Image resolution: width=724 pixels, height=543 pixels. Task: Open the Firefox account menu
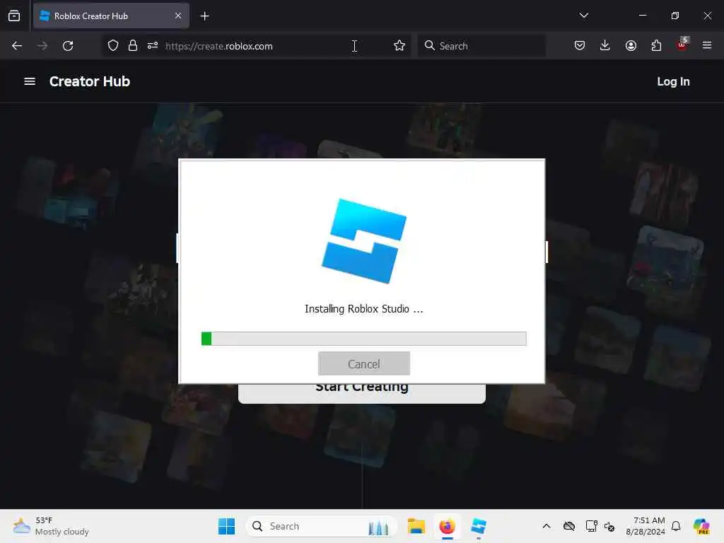click(x=631, y=45)
